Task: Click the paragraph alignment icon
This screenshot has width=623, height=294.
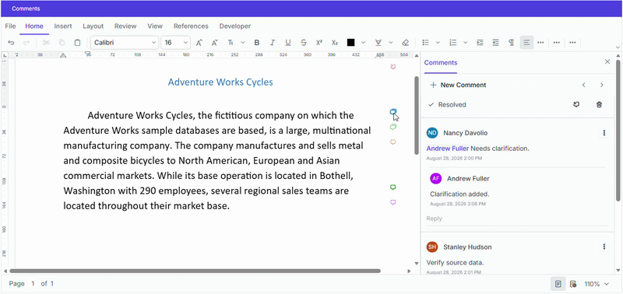Action: 526,43
